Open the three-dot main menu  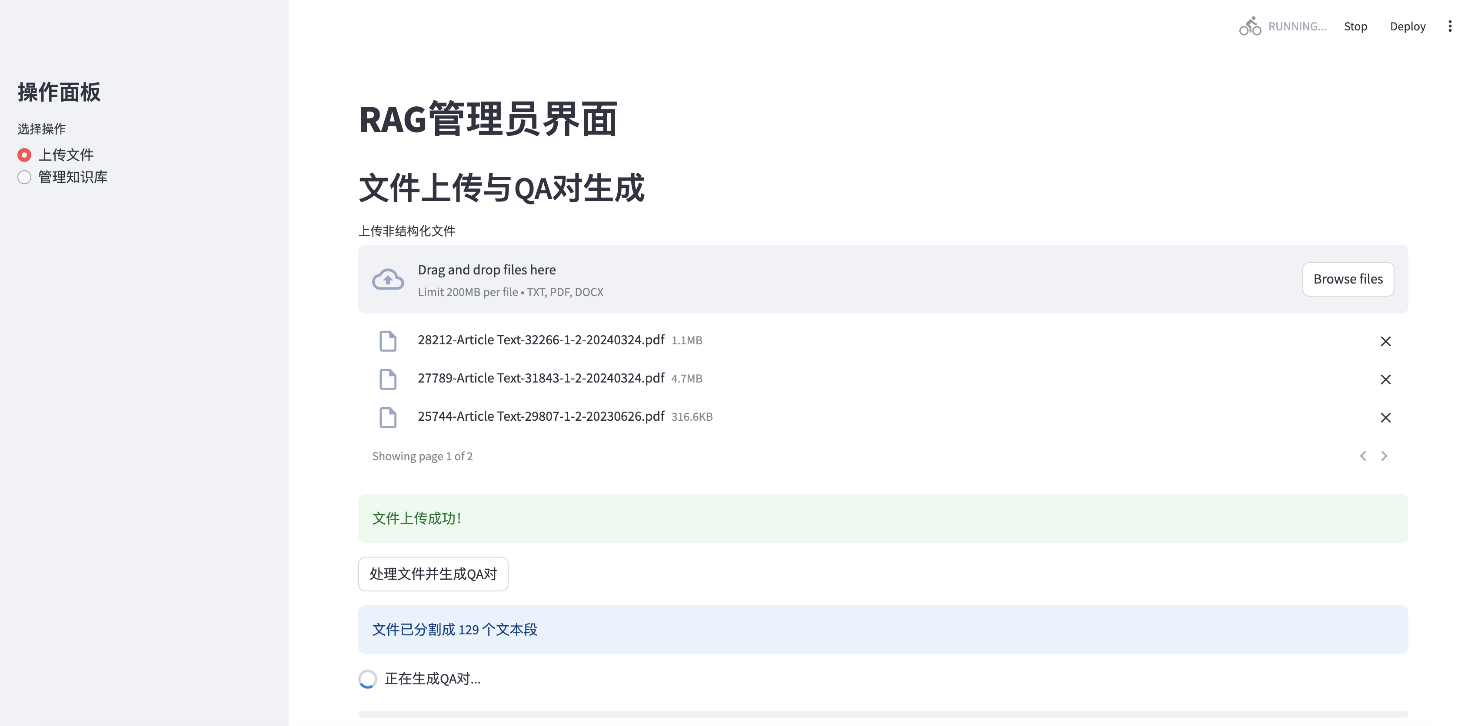(1450, 26)
